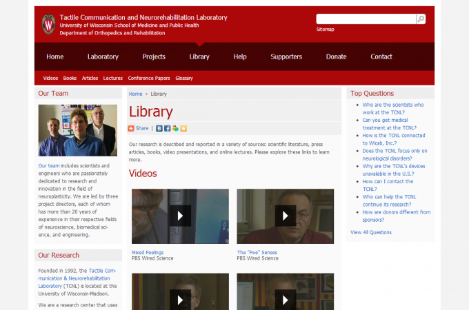Screen dimensions: 469x310
Task: Play the Mixed Feelings video
Action: (x=181, y=216)
